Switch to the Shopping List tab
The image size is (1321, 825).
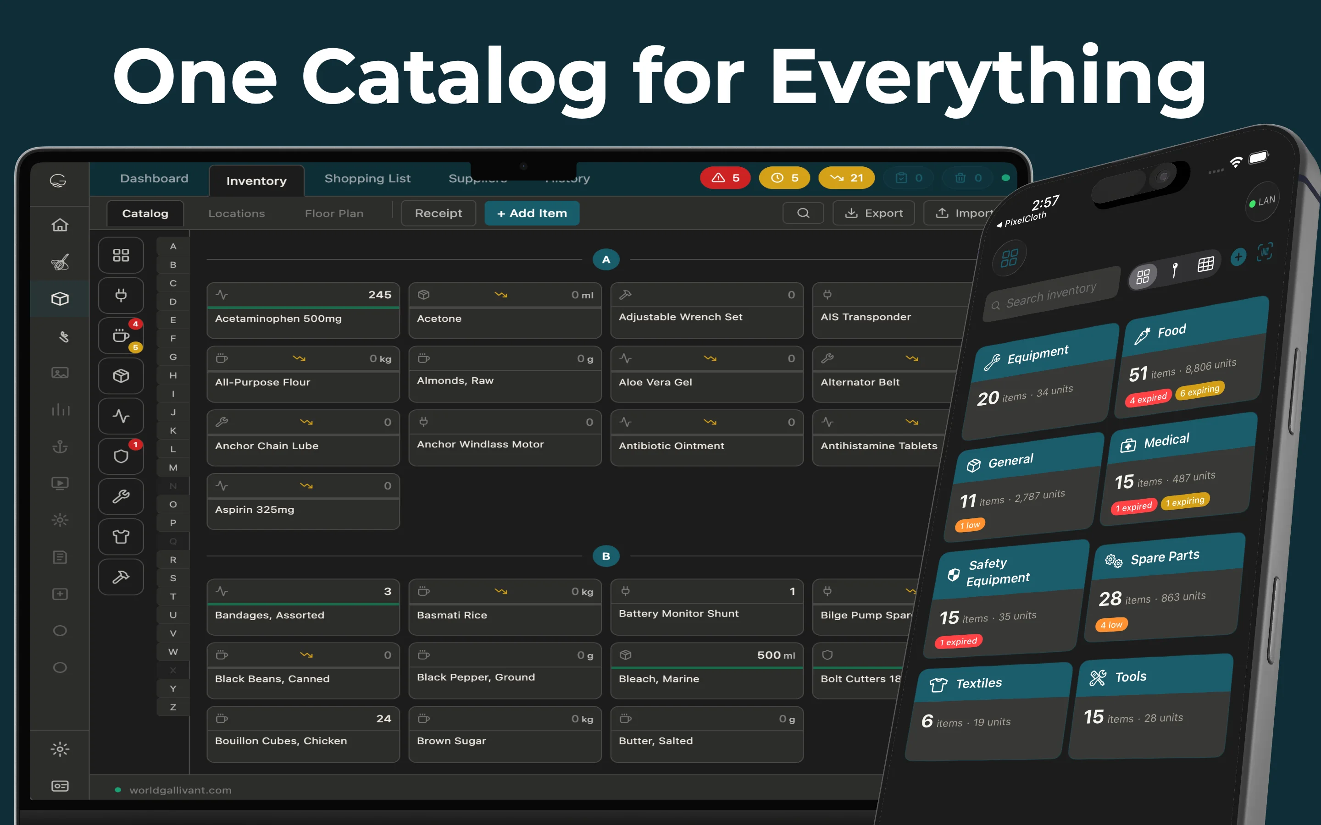pyautogui.click(x=367, y=178)
